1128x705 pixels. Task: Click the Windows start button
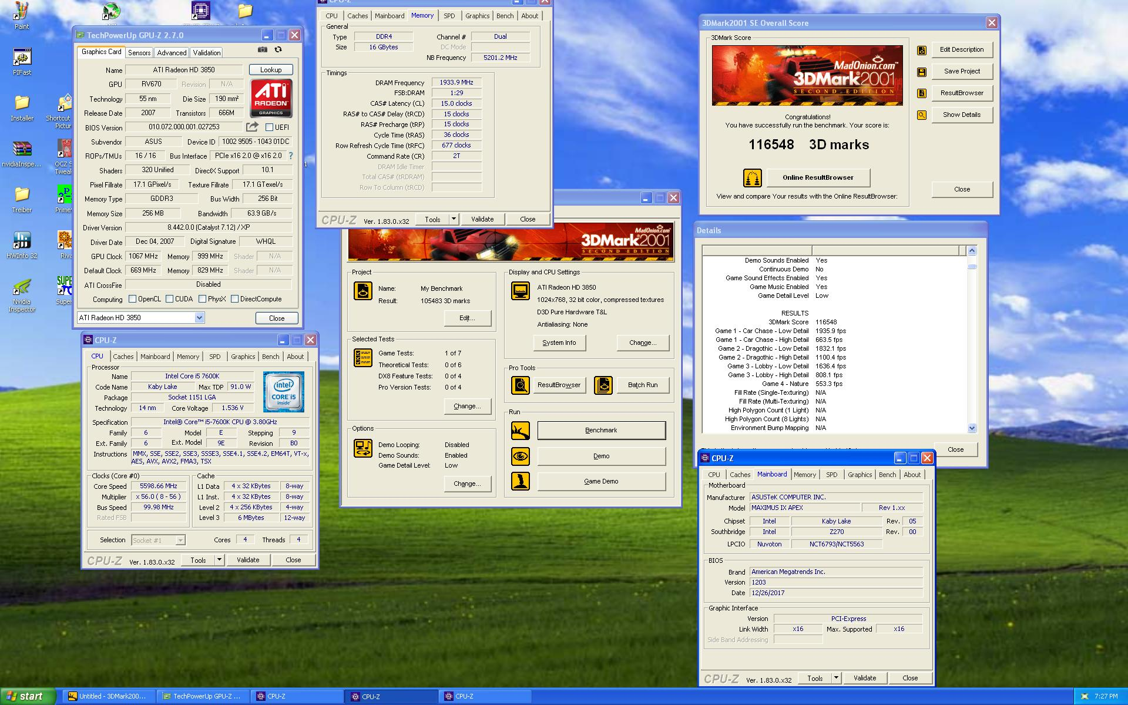click(28, 696)
